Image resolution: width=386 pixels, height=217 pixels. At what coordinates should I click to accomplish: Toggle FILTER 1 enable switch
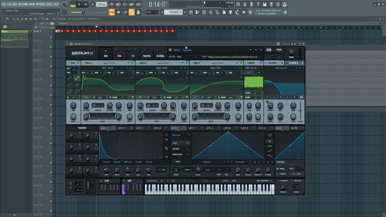pos(266,63)
